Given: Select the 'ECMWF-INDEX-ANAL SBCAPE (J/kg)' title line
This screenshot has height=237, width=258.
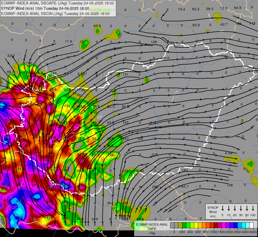Looking at the screenshot, I should click(x=57, y=3).
